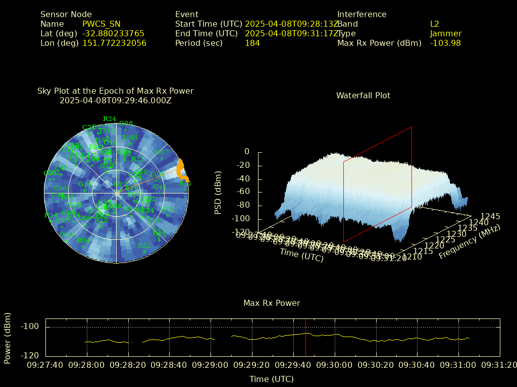Screen dimensions: 517x387
Task: Click the R24 satellite marker on sky plot
Action: pos(110,125)
